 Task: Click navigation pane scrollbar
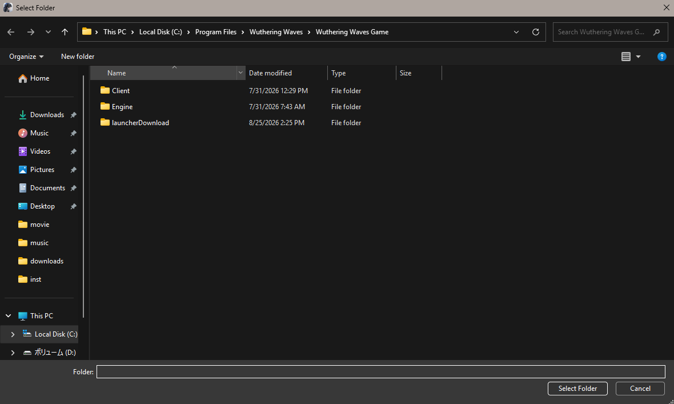[x=83, y=197]
